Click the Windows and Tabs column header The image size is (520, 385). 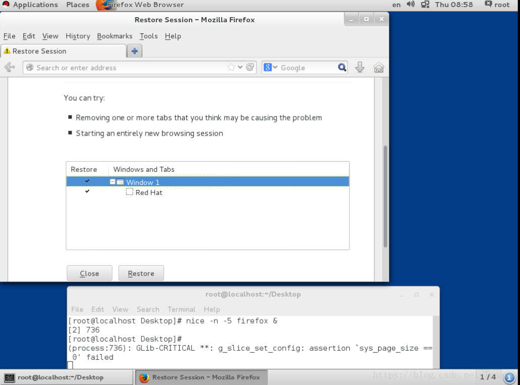229,169
